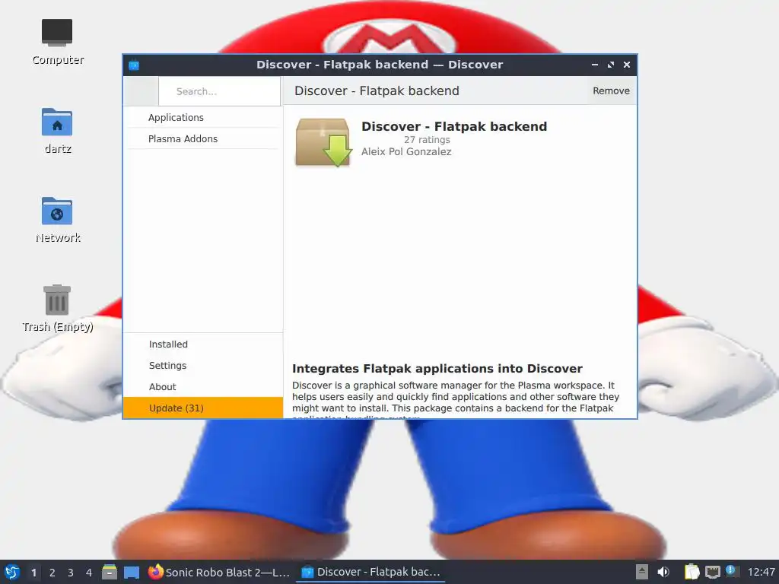The image size is (779, 584).
Task: Open the clipboard manager tray icon
Action: [x=692, y=572]
